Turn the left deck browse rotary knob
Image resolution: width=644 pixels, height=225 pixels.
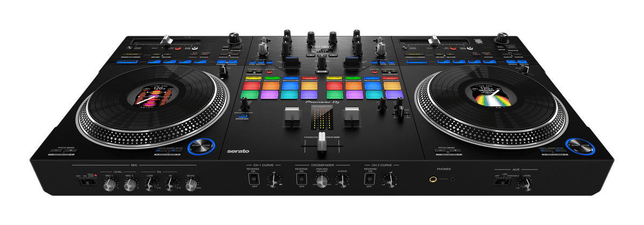tap(233, 38)
